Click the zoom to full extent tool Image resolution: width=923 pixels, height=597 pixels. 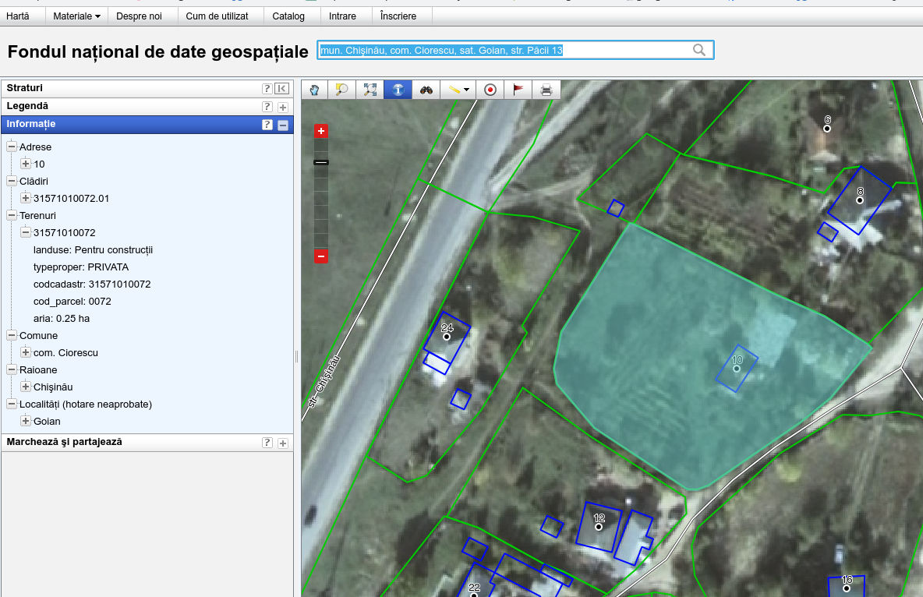370,90
